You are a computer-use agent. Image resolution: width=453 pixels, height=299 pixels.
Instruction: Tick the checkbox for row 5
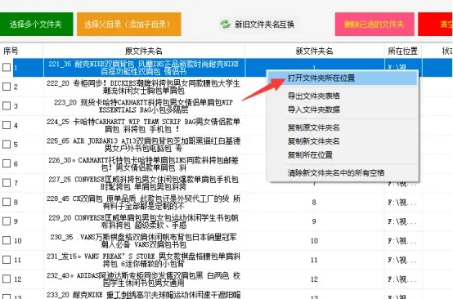pos(7,145)
